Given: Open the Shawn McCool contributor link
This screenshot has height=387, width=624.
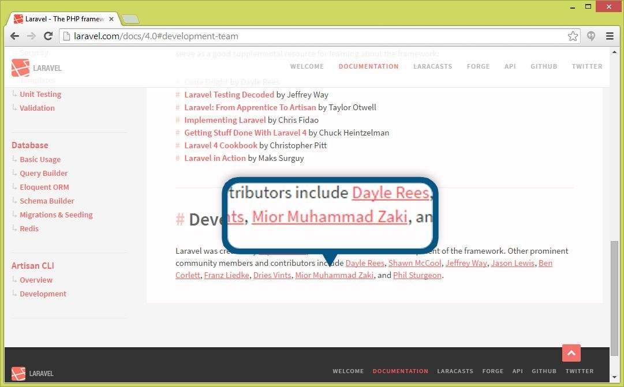Looking at the screenshot, I should [x=414, y=264].
